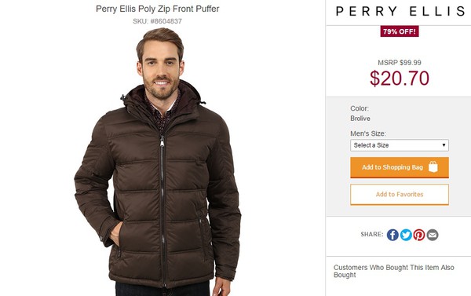Click Customers Who Bought This Item Also Bought

coord(393,271)
